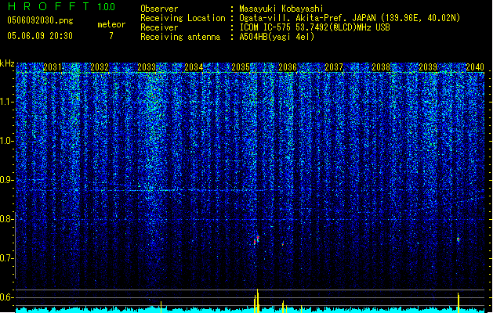Image resolution: width=493 pixels, height=313 pixels.
Task: Click the 2035 time marker
Action: point(241,67)
